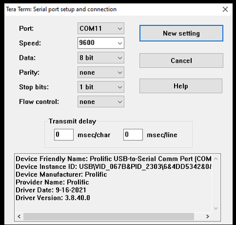Click the New setting button
This screenshot has width=236, height=225.
(181, 33)
